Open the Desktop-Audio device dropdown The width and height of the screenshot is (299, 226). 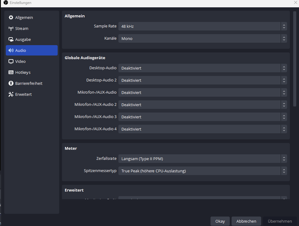click(202, 68)
